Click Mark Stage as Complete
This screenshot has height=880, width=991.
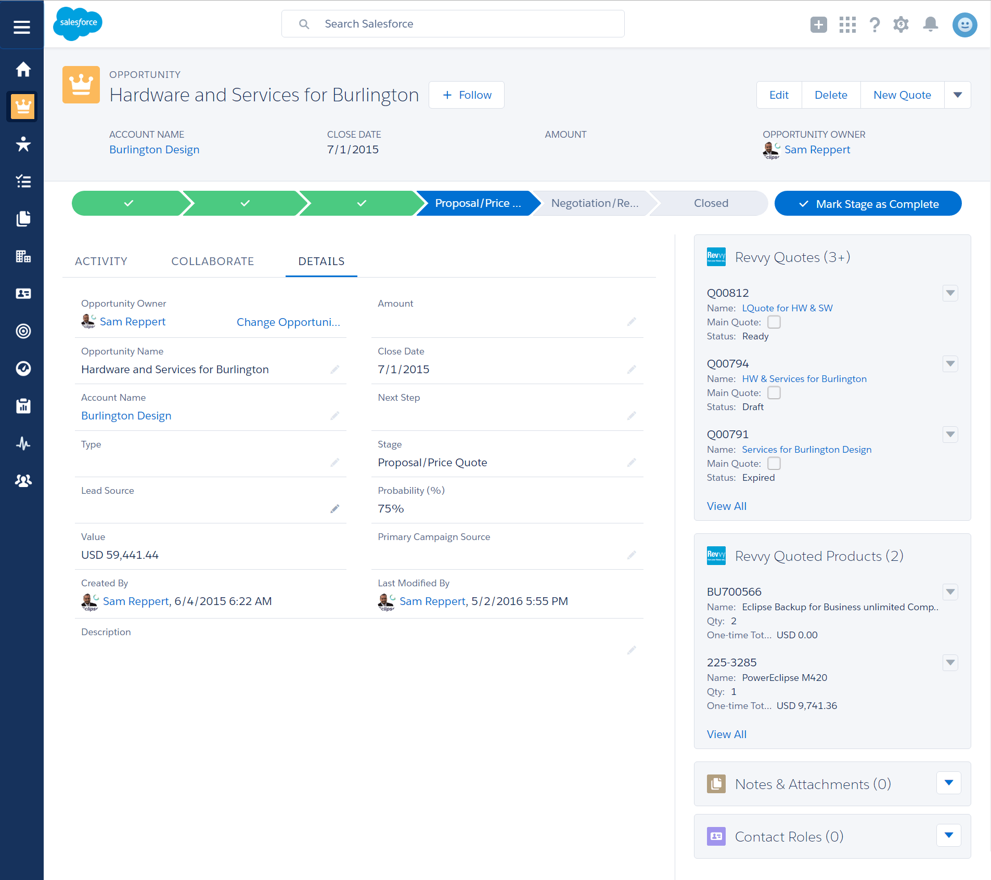(x=868, y=203)
